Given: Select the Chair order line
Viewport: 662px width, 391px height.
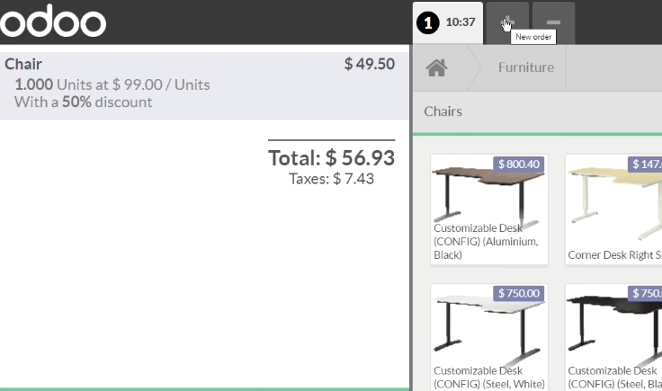Looking at the screenshot, I should pos(204,85).
